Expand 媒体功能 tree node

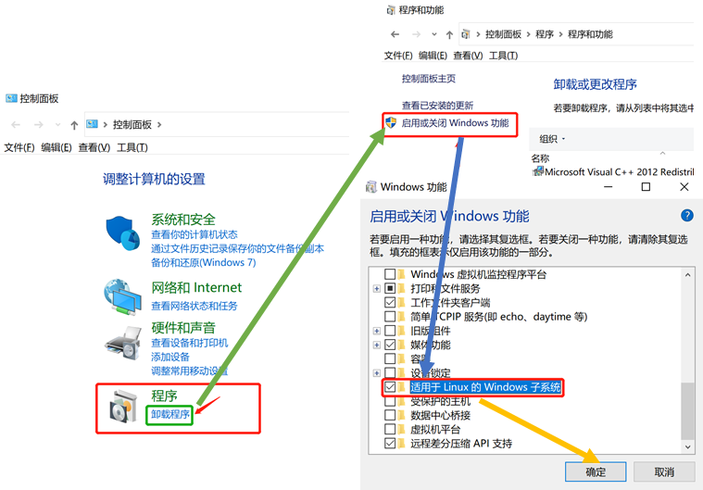tap(377, 346)
